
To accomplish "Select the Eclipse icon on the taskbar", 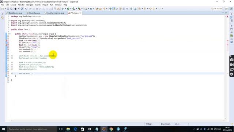I will [x=104, y=129].
